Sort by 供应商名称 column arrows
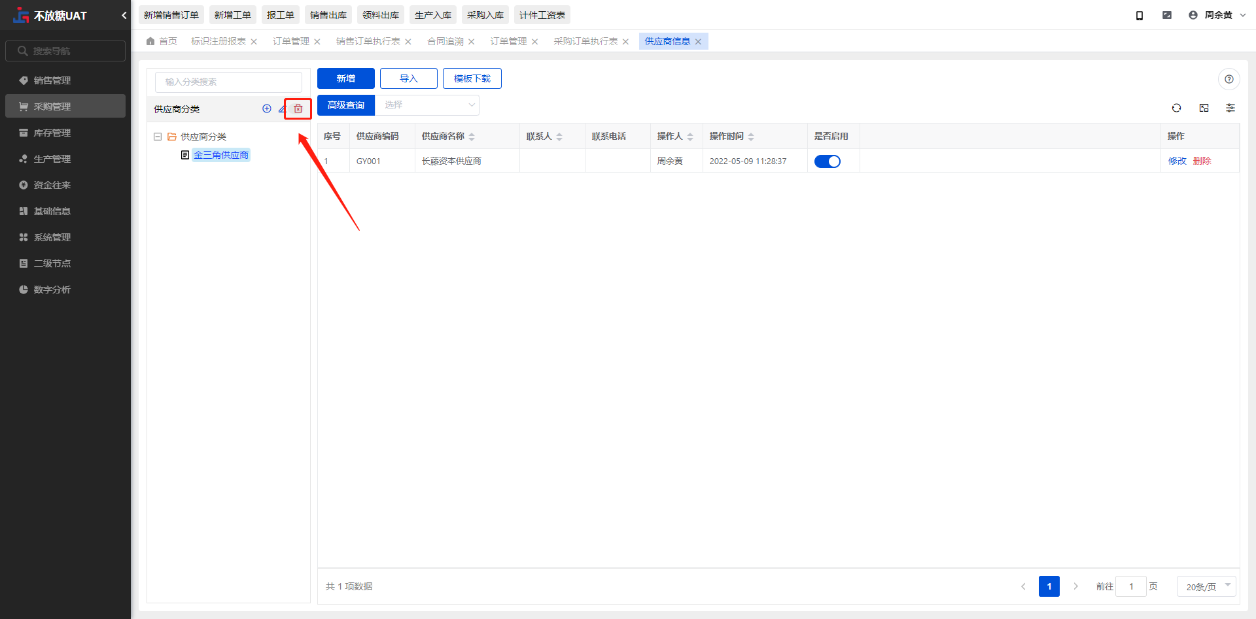Image resolution: width=1256 pixels, height=619 pixels. click(x=472, y=137)
